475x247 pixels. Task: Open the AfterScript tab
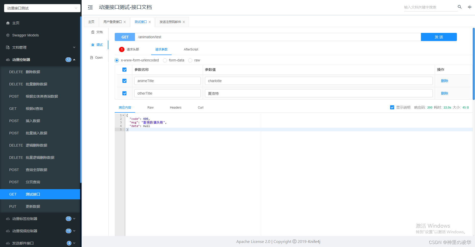point(191,49)
